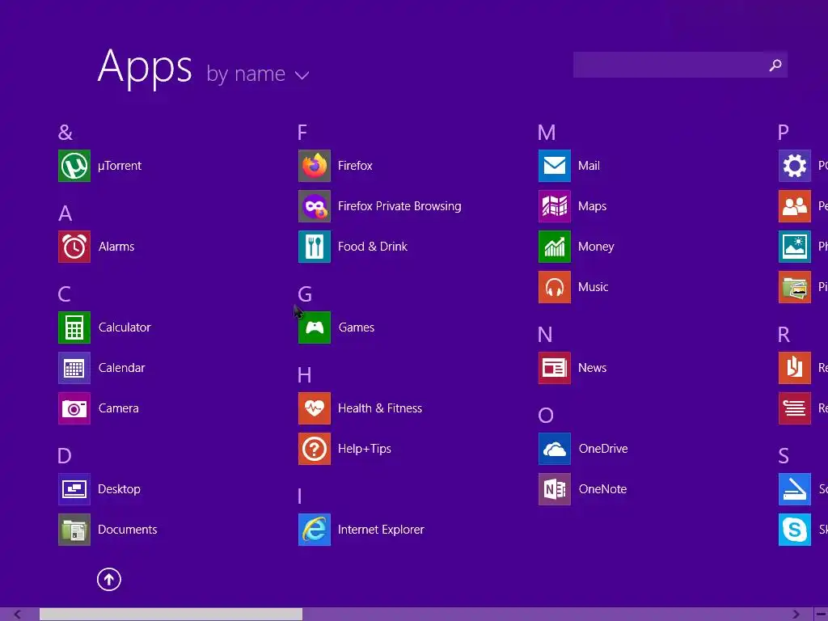
Task: Open the Mail app icon
Action: point(555,166)
